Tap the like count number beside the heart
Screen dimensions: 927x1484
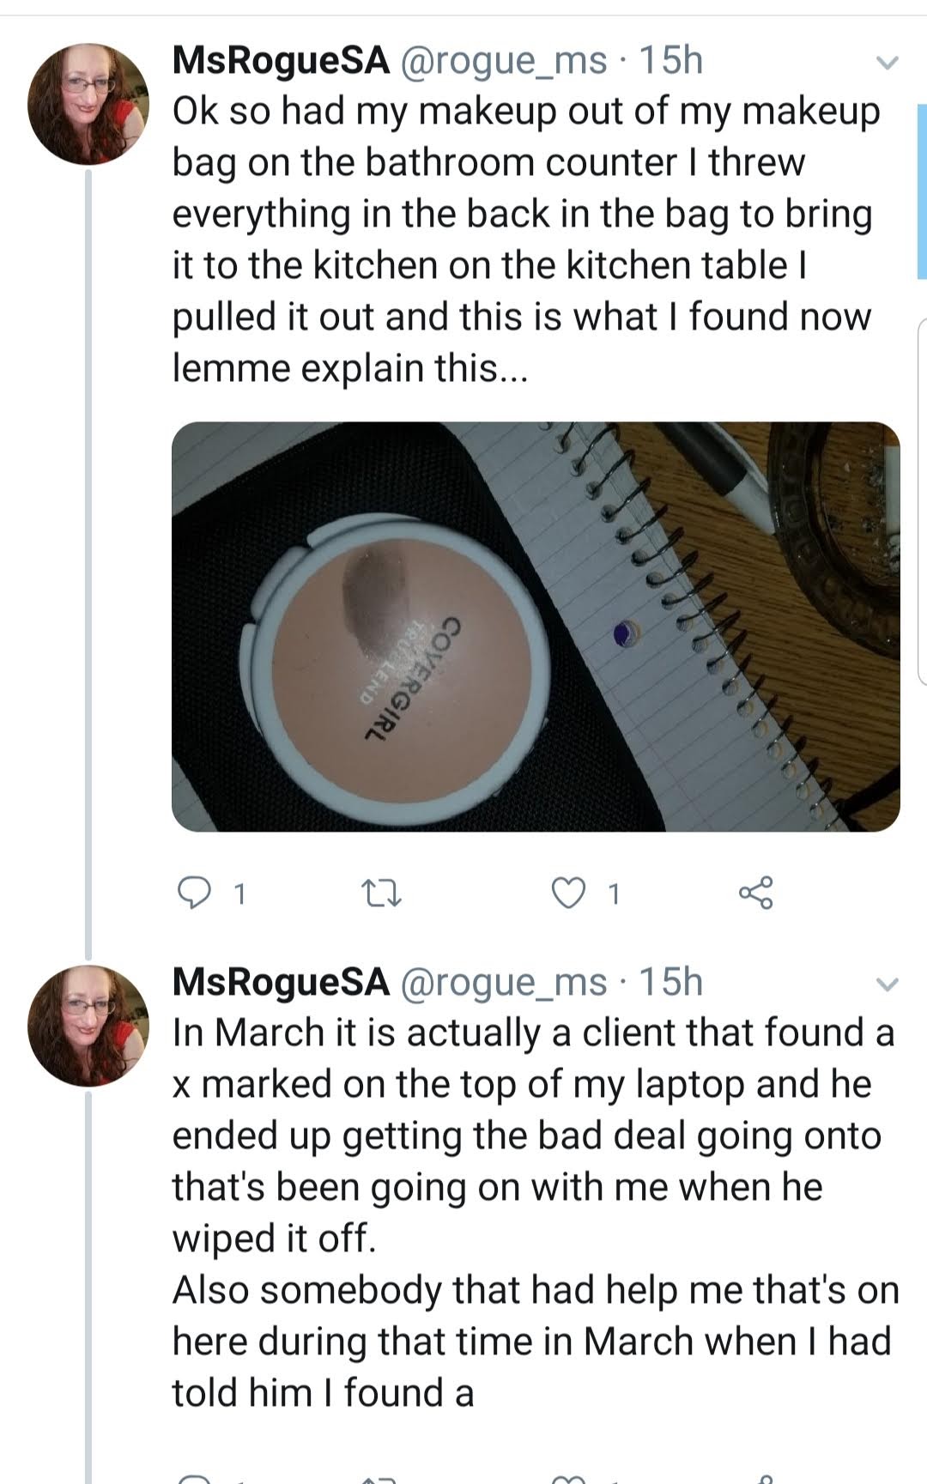[x=613, y=894]
